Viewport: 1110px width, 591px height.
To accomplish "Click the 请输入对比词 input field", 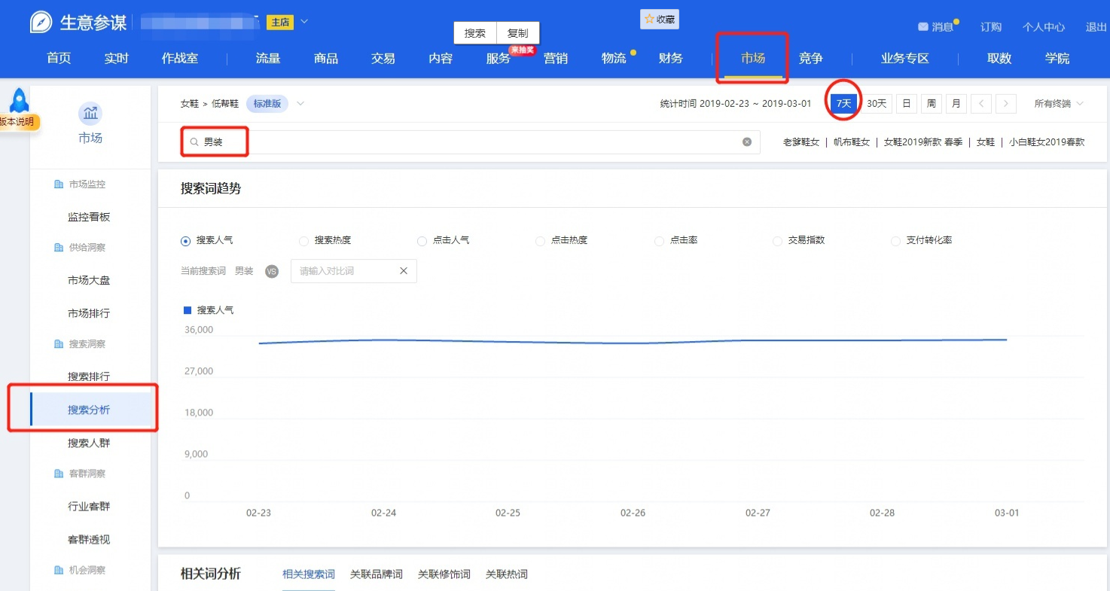I will pos(354,271).
